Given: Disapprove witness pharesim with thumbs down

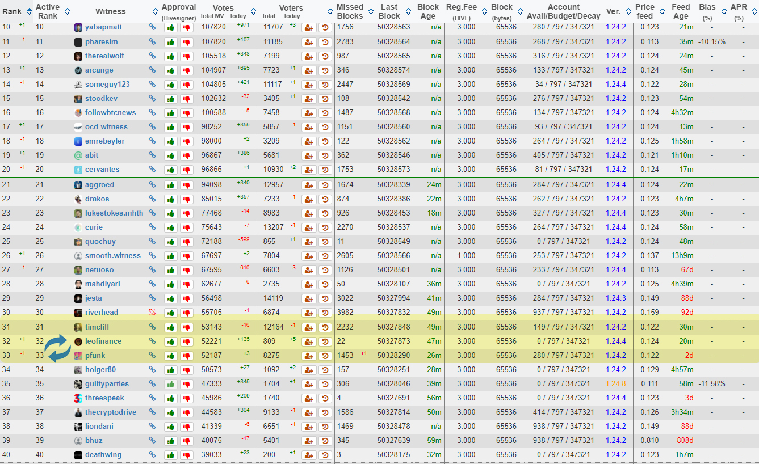Looking at the screenshot, I should (x=186, y=42).
